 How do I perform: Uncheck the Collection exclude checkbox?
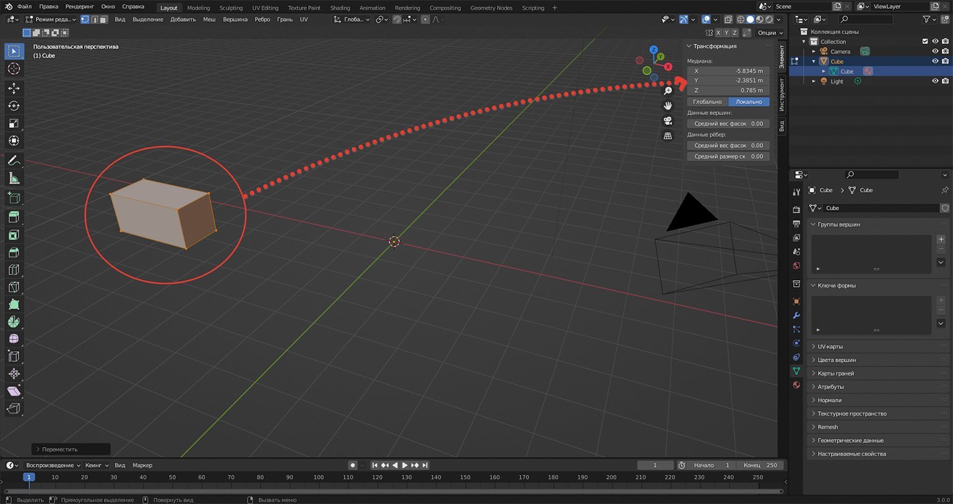point(925,41)
